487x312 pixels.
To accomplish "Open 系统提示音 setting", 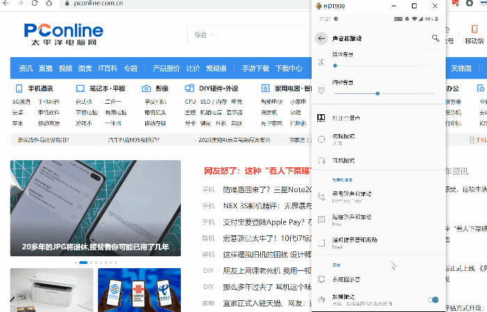I will pyautogui.click(x=378, y=279).
